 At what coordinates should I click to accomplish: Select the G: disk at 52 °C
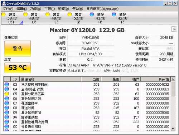pos(78,18)
